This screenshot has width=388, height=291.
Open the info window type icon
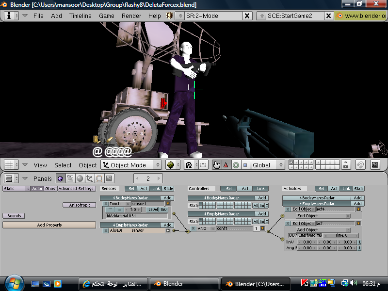(x=11, y=16)
